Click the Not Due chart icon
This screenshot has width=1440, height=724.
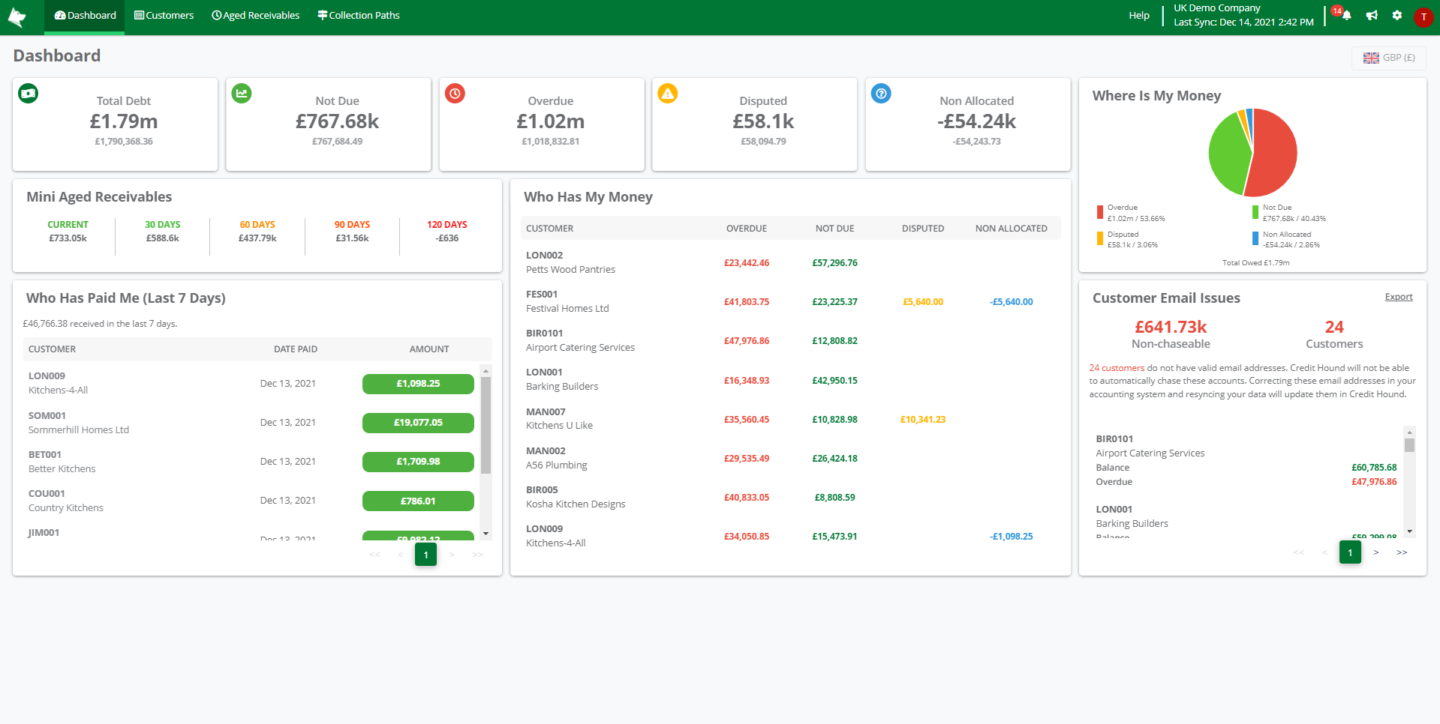[x=242, y=94]
